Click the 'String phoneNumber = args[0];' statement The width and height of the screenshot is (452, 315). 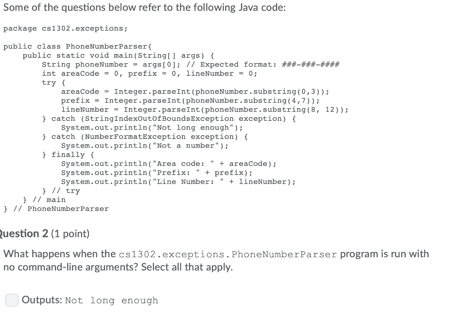[111, 64]
